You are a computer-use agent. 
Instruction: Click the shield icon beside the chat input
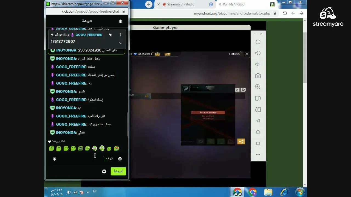[x=54, y=159]
